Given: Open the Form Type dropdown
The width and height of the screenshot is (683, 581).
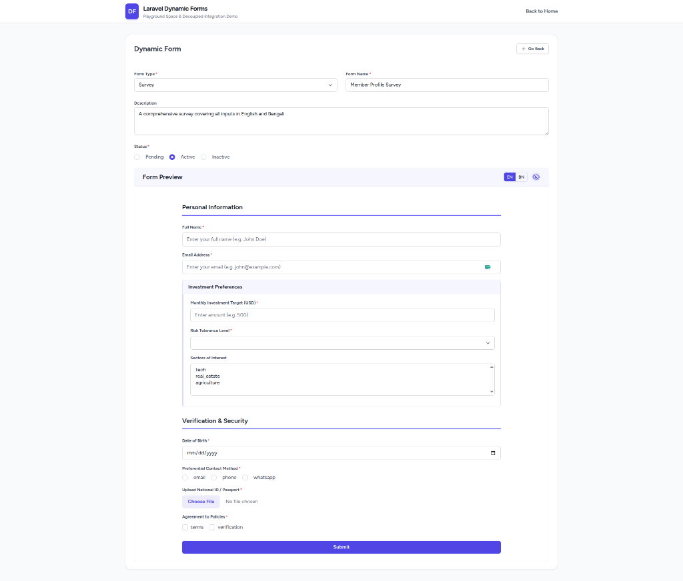Looking at the screenshot, I should click(x=235, y=85).
